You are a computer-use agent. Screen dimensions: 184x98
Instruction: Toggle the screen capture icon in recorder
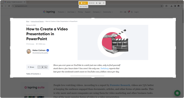(100, 3)
